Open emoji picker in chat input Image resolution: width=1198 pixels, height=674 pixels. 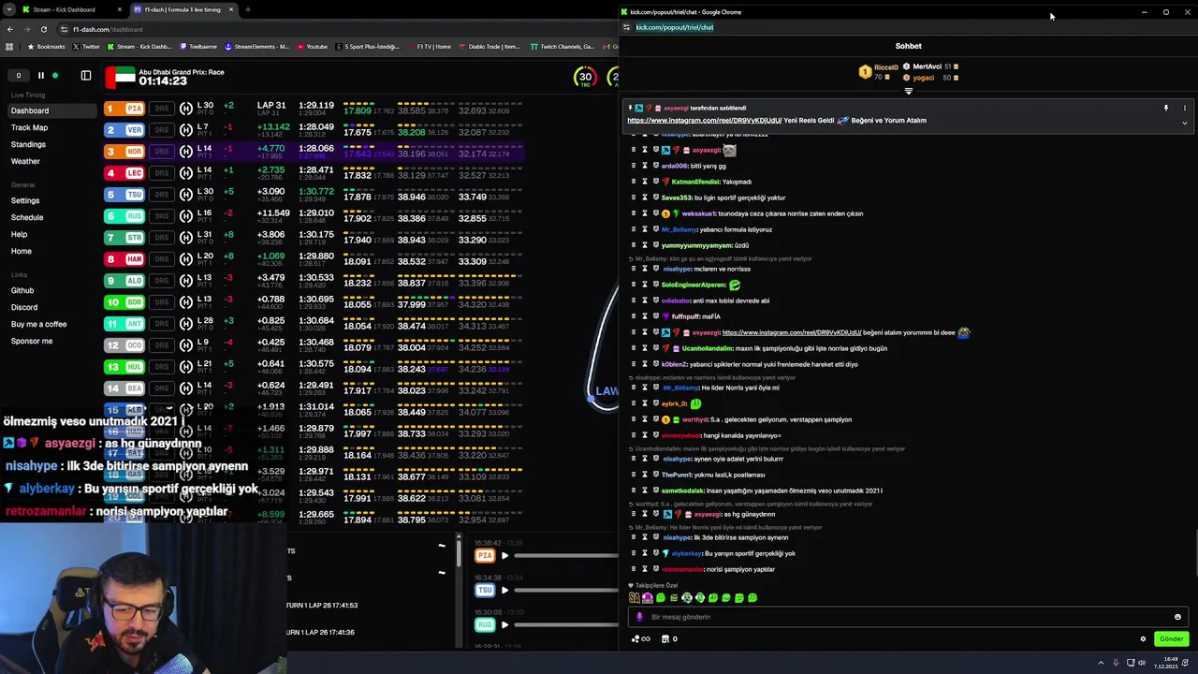[x=1177, y=617]
